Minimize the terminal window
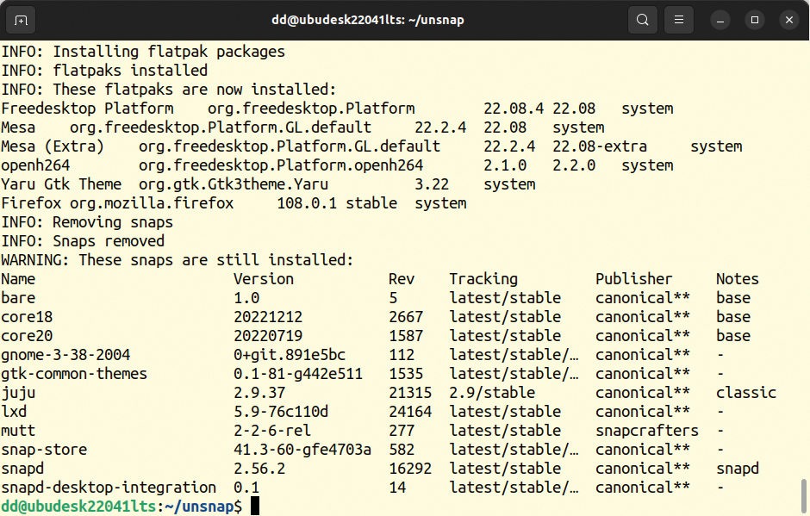The width and height of the screenshot is (810, 516). [x=720, y=20]
